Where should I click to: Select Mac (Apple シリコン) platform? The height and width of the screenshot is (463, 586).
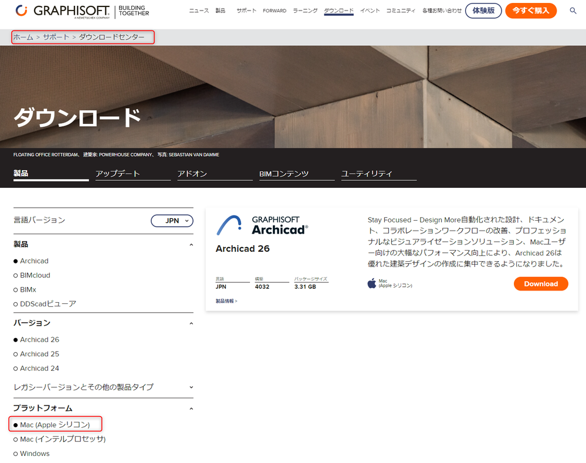(52, 424)
